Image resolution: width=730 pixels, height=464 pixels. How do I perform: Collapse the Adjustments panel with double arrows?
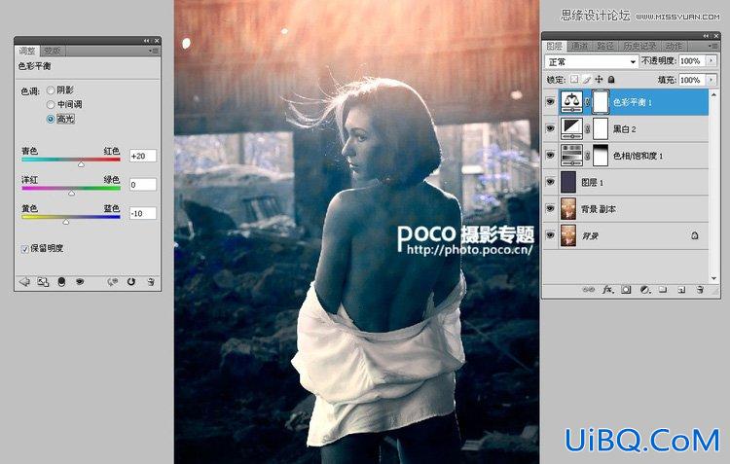147,41
